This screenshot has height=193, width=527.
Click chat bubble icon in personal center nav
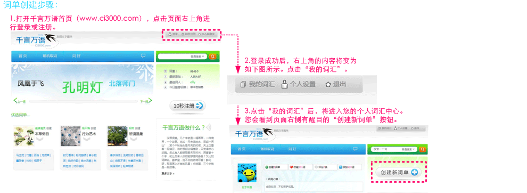[355, 149]
